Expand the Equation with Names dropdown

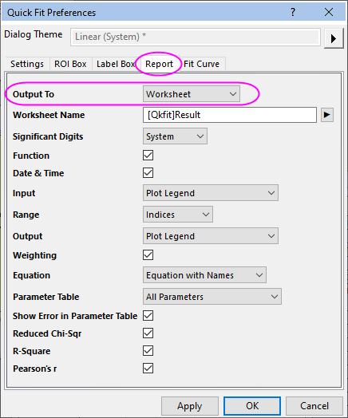(204, 275)
